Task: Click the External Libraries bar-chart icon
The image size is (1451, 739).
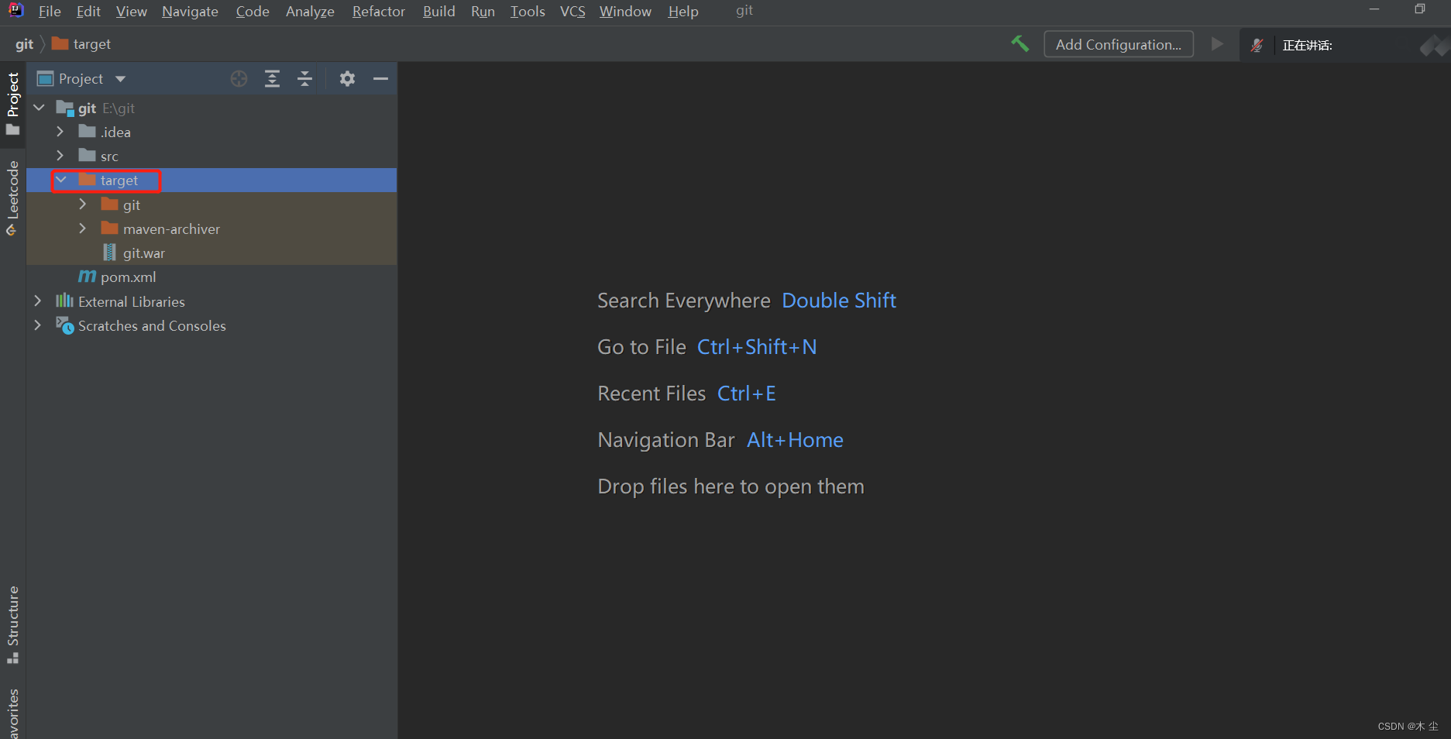Action: (x=64, y=301)
